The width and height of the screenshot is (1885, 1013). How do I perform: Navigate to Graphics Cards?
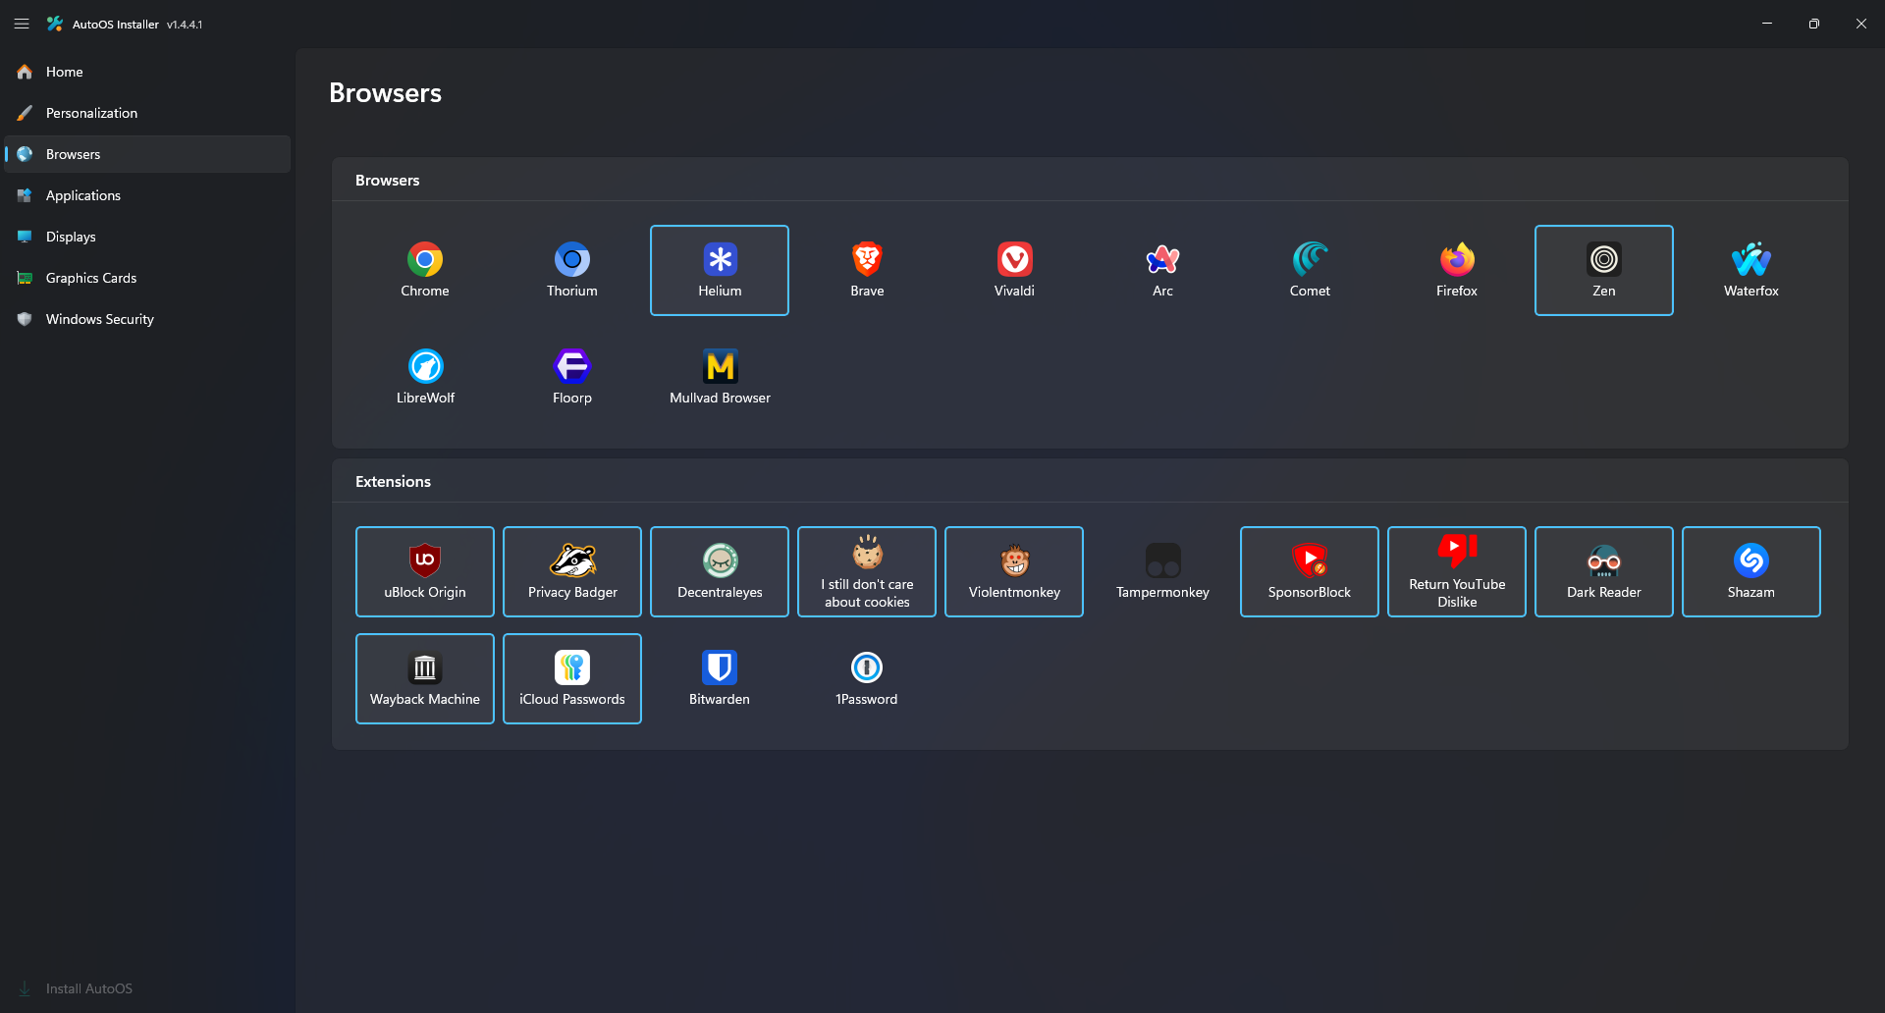(x=147, y=278)
